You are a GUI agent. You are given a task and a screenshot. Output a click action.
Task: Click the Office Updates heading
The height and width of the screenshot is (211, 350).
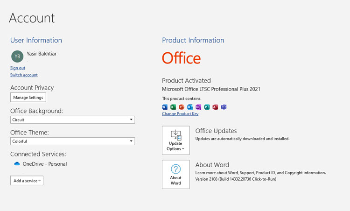[216, 131]
